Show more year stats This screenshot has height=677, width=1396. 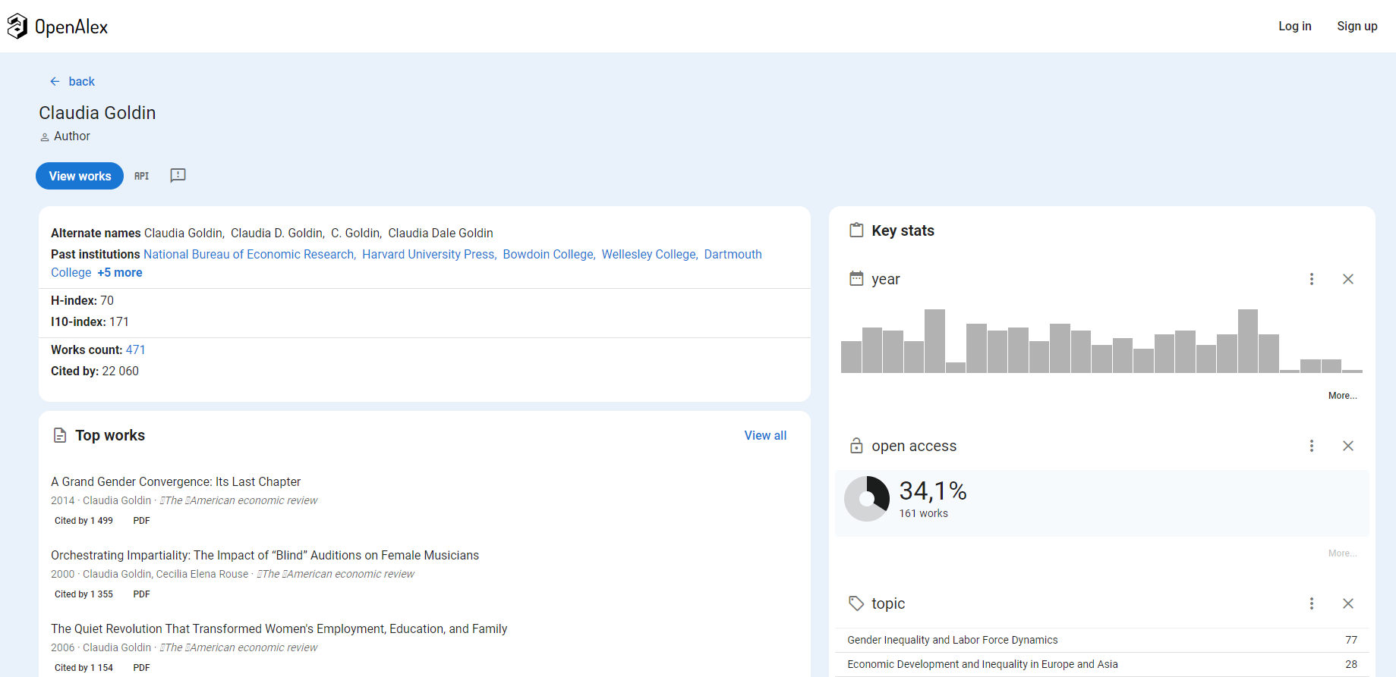1342,396
